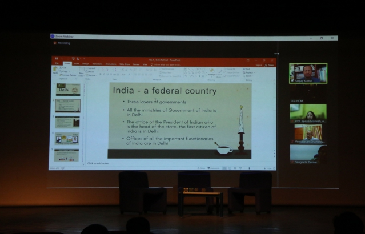Viewport: 365px width, 234px height.
Task: Click zoom out minus in status bar
Action: (x=244, y=168)
